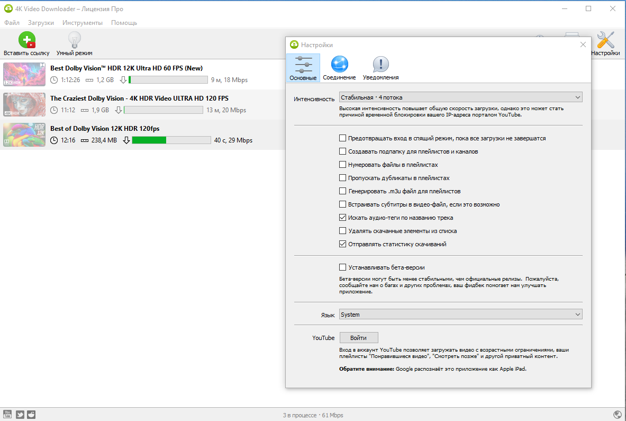Viewport: 626px width, 421px height.
Task: Click download arrow icon of 12K HDR 120fps row
Action: (x=126, y=140)
